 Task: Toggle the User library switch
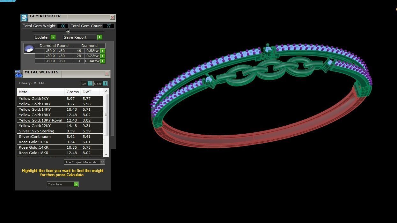[100, 84]
